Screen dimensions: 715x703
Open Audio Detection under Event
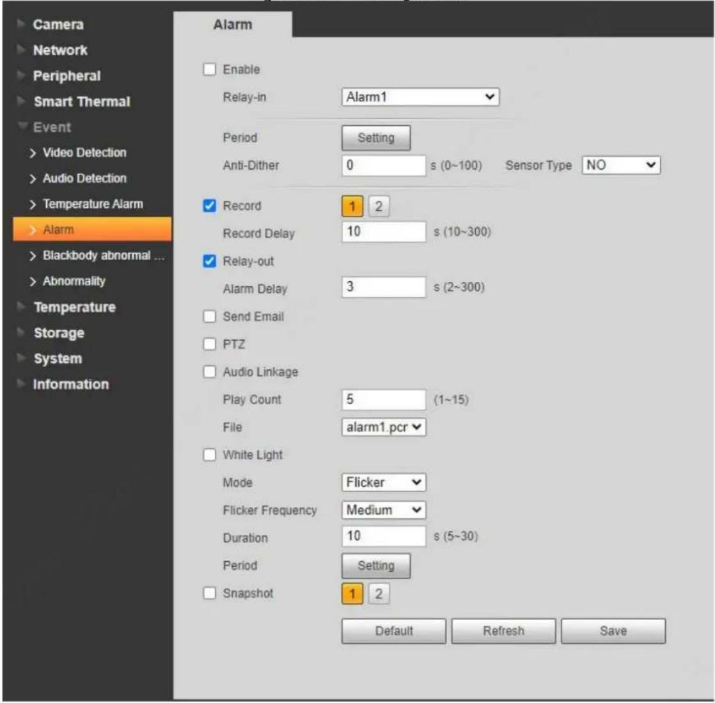[84, 178]
